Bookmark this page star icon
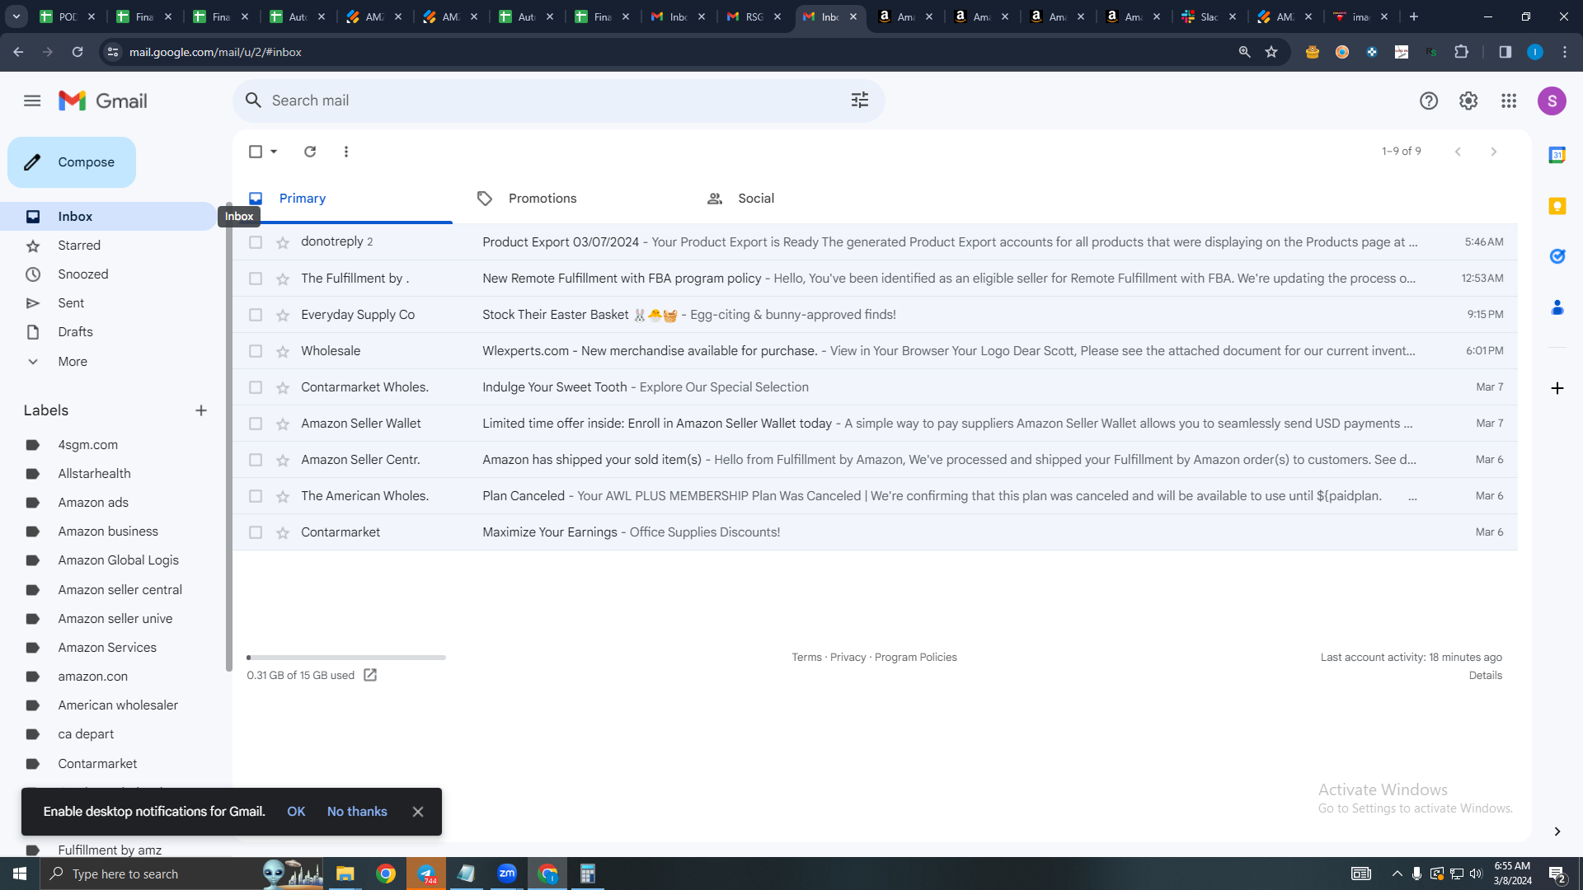 click(1271, 52)
